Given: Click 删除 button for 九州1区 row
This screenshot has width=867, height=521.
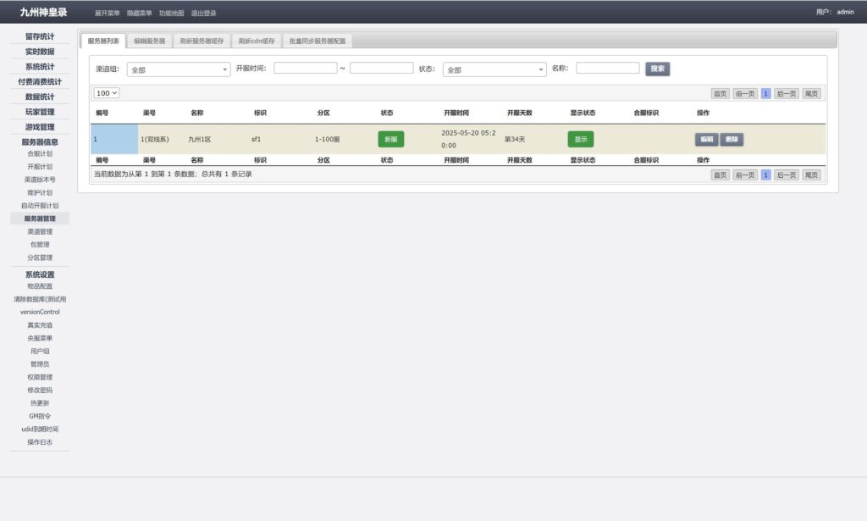Looking at the screenshot, I should point(732,139).
